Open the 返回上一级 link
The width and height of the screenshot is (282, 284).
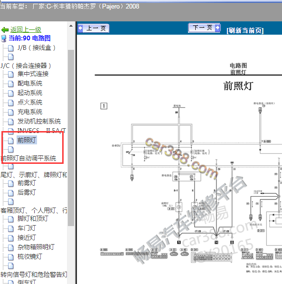[x=26, y=29]
